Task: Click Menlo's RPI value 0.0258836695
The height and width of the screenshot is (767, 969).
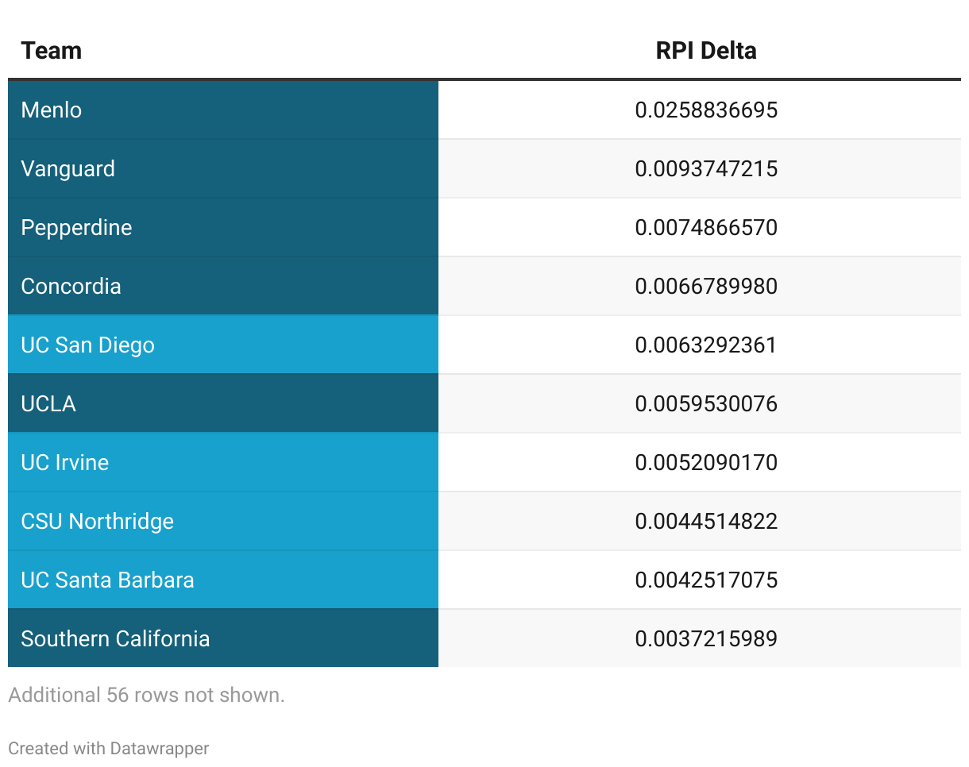Action: [706, 110]
